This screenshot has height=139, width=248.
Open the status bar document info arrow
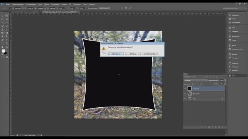[x=41, y=135]
